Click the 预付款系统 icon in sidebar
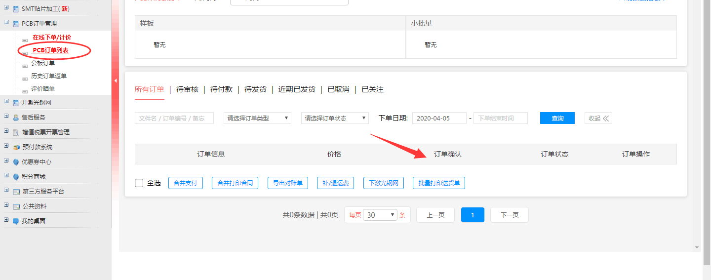 16,147
